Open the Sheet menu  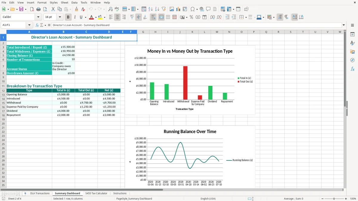(64, 2)
